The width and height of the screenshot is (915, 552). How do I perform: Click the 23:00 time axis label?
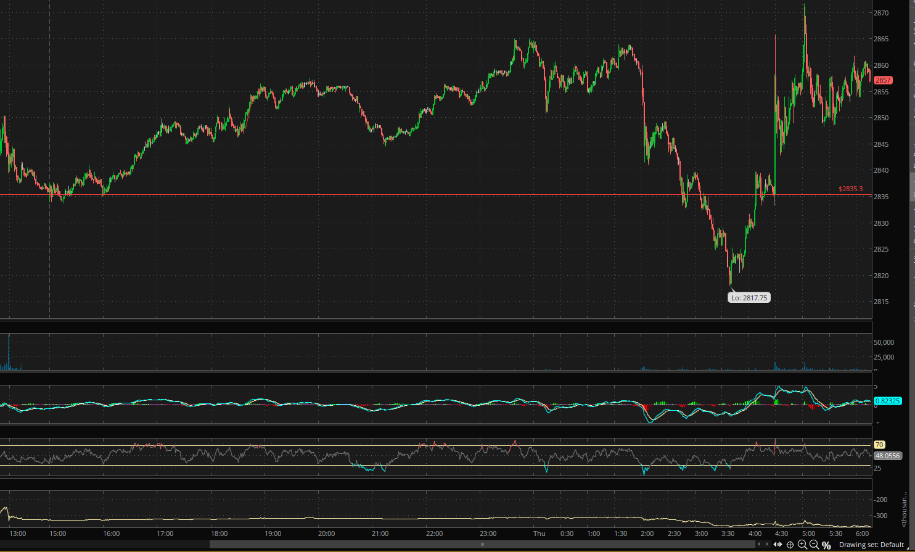488,533
